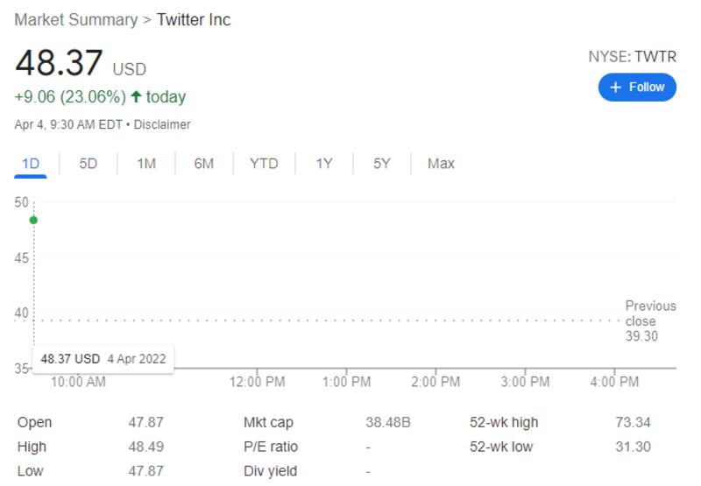Click the Previous close 39.30 label
701x486 pixels.
pyautogui.click(x=650, y=321)
